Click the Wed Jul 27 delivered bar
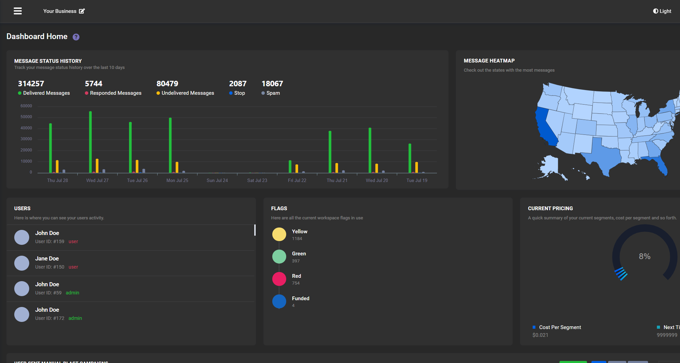This screenshot has height=363, width=680. (x=90, y=142)
